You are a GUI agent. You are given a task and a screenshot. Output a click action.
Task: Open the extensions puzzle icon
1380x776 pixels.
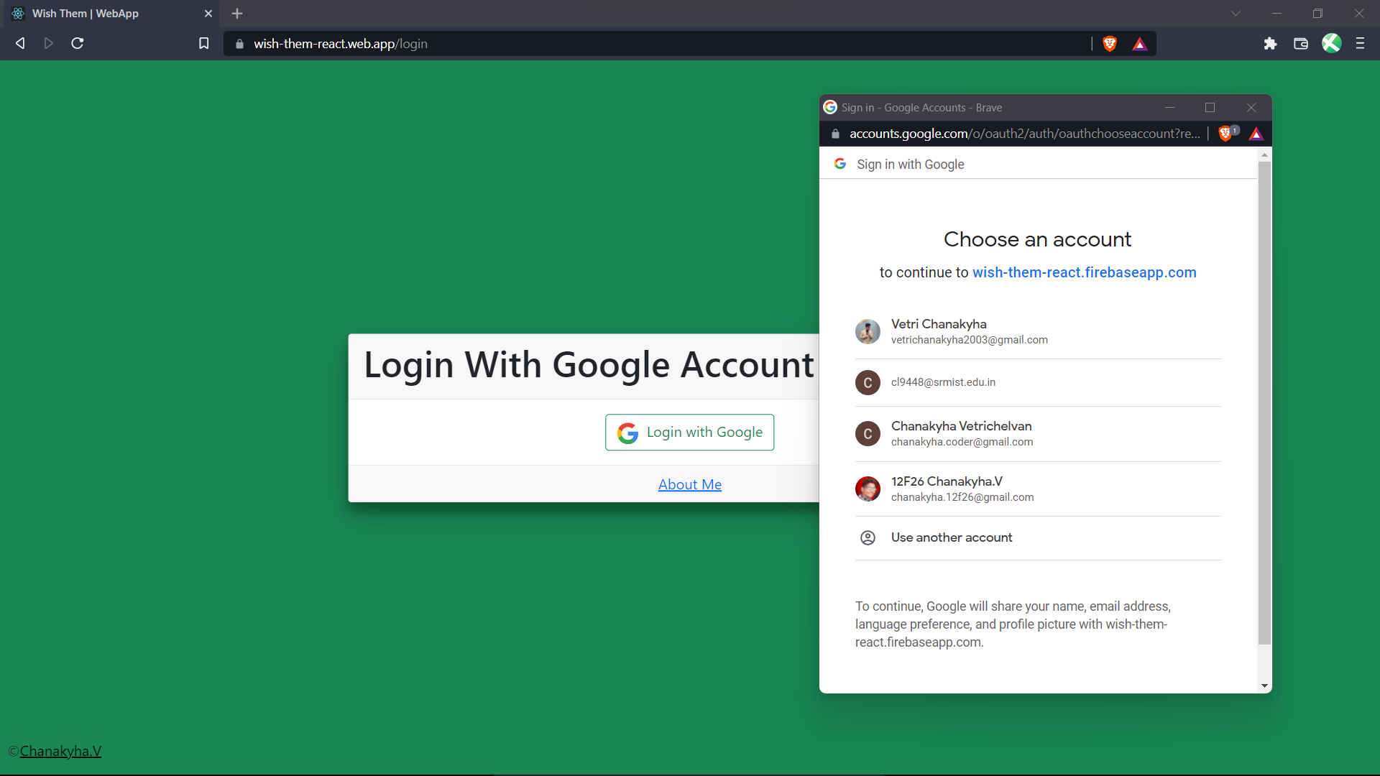tap(1270, 44)
